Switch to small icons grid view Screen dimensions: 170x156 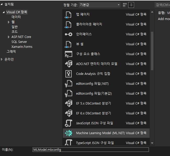tap(125, 5)
